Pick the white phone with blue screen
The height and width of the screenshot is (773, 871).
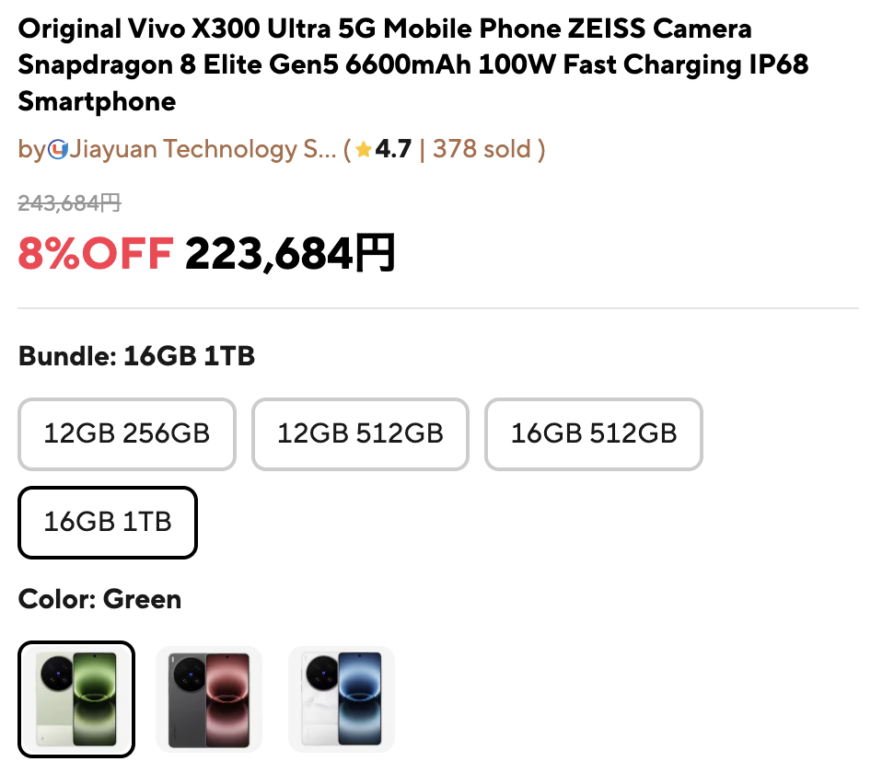tap(342, 699)
